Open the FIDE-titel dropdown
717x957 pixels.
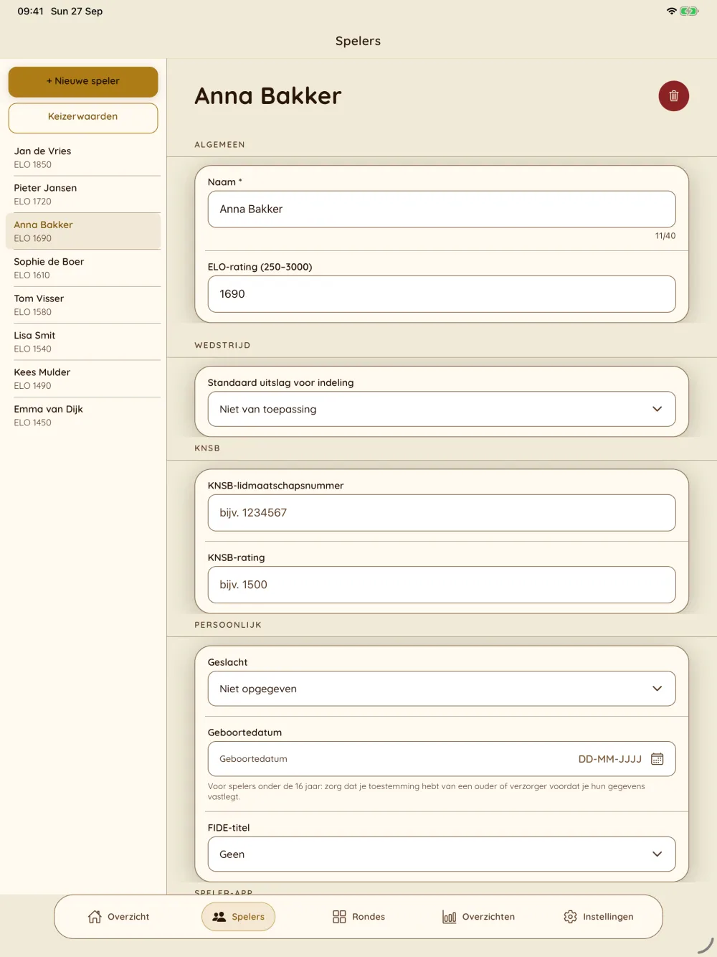click(x=442, y=854)
